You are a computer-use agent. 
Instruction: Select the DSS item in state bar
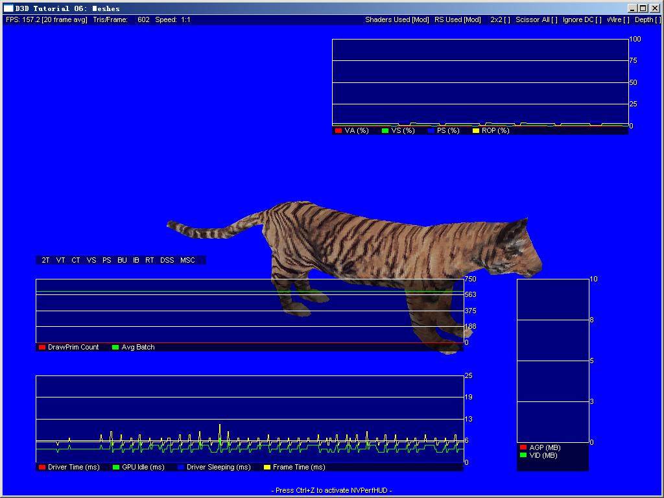[x=167, y=260]
